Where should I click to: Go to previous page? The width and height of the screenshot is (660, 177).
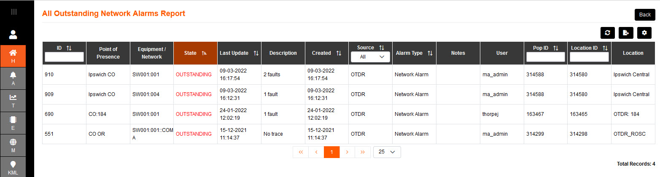pos(316,152)
